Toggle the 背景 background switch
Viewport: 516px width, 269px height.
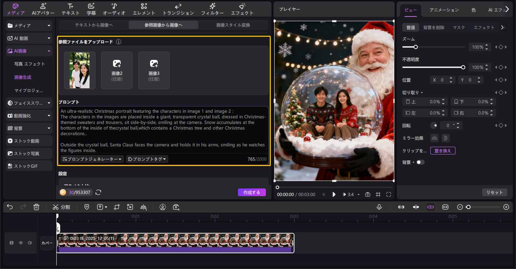(x=420, y=162)
